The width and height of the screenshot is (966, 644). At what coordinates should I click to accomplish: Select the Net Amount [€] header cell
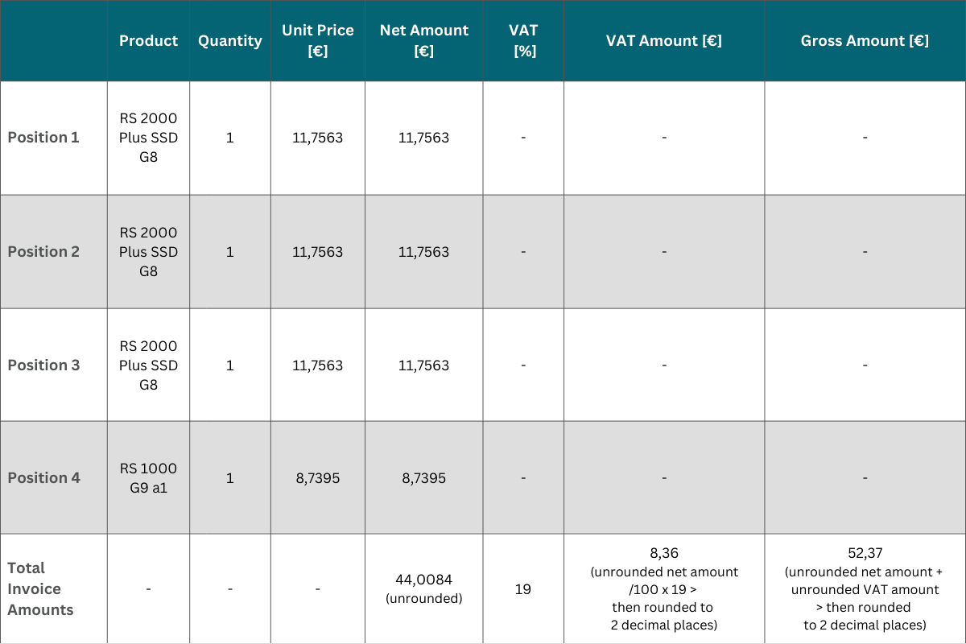[x=423, y=40]
